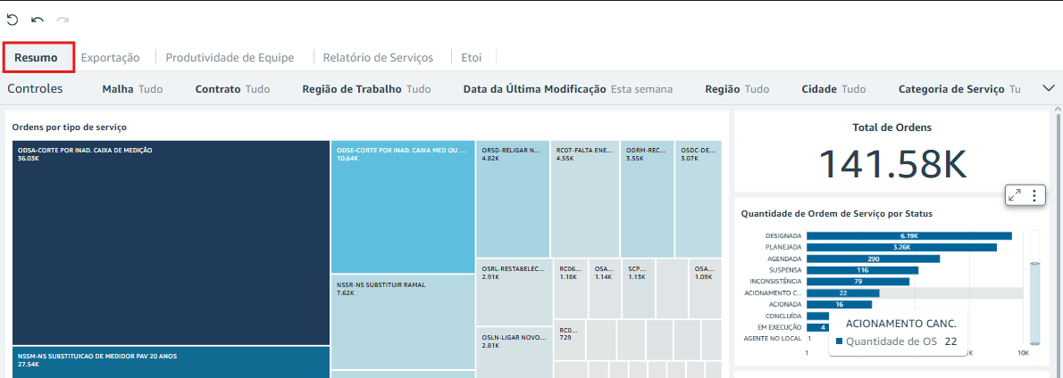Switch to the Exportação tab
This screenshot has width=1063, height=378.
coord(111,58)
